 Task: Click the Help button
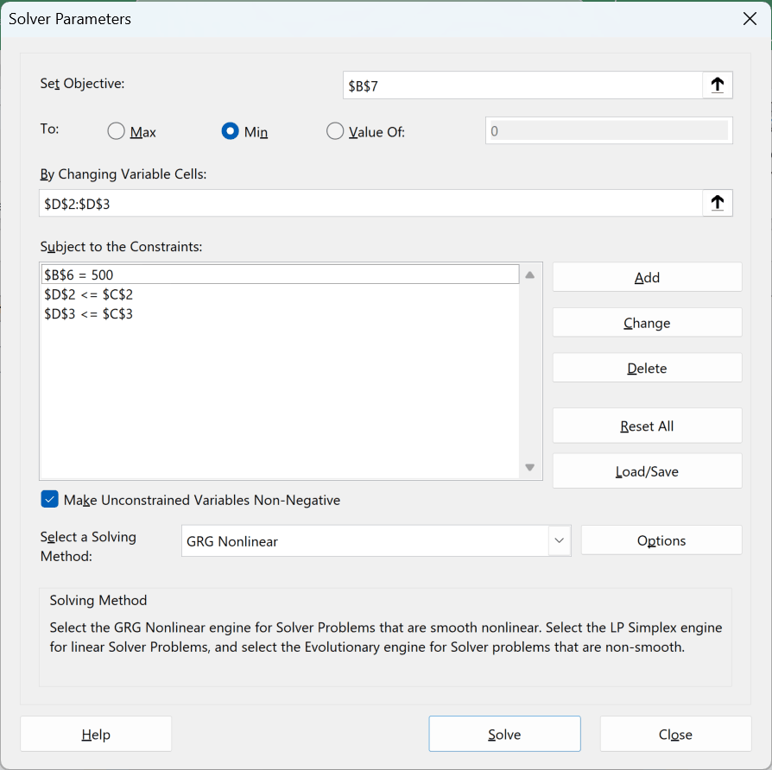click(x=96, y=734)
